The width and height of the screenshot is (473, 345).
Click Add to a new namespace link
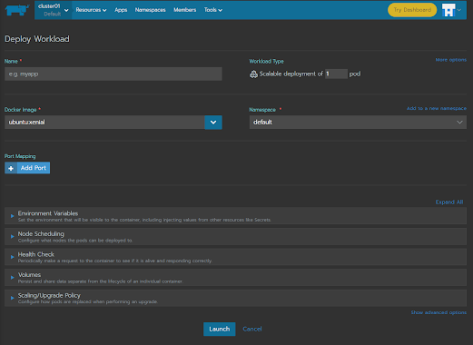tap(437, 108)
